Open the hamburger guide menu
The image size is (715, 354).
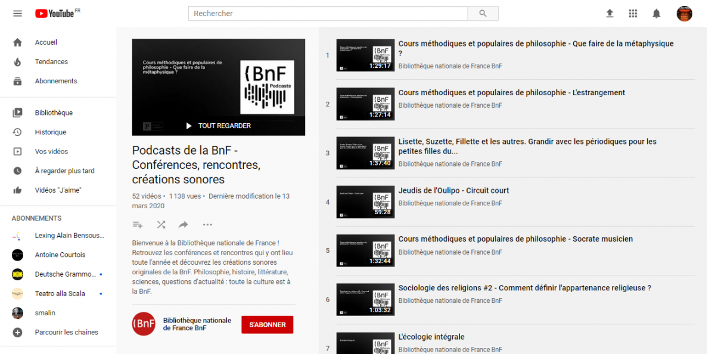[17, 13]
